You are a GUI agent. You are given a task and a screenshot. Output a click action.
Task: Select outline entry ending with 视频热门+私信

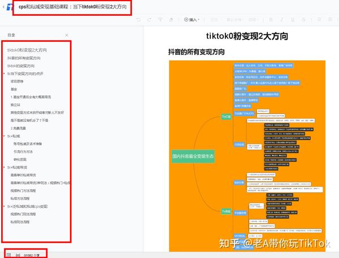click(x=40, y=183)
